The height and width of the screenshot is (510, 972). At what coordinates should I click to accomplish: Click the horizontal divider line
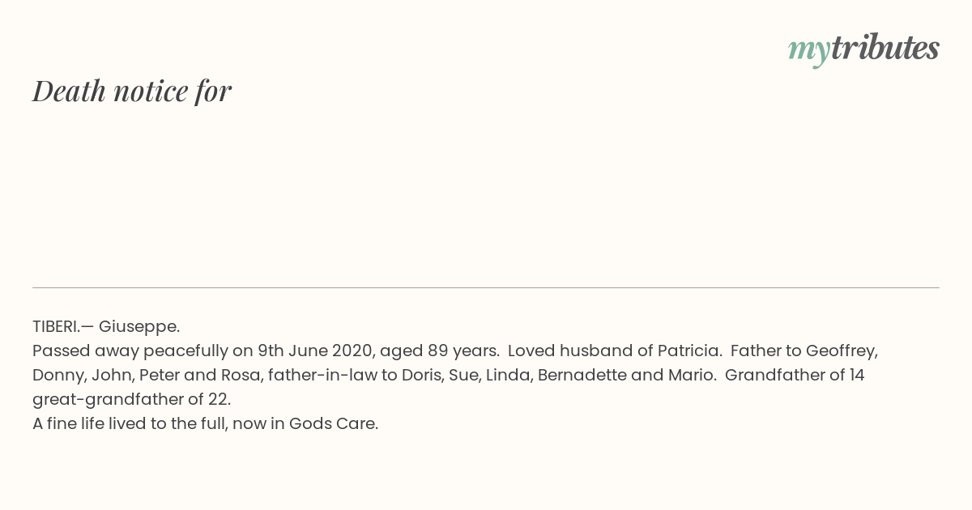click(486, 287)
